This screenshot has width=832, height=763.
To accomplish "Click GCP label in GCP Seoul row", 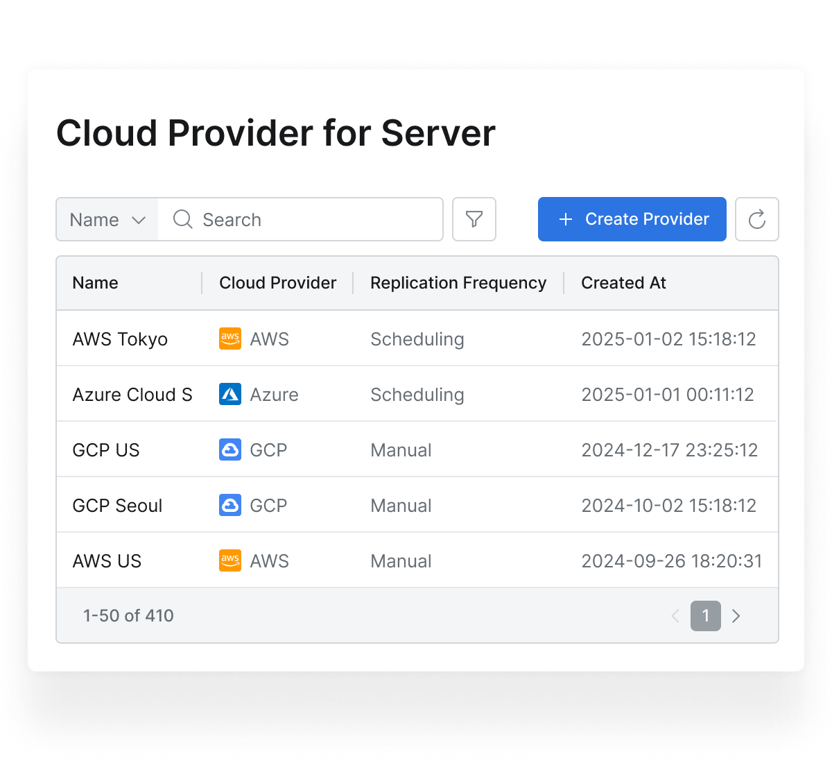I will pyautogui.click(x=268, y=506).
